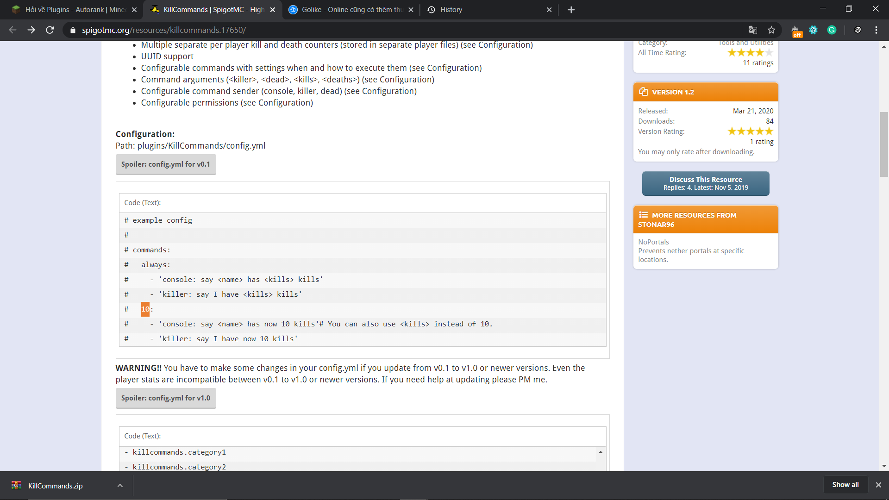The image size is (889, 500).
Task: Click the gear extension icon in toolbar
Action: [813, 30]
